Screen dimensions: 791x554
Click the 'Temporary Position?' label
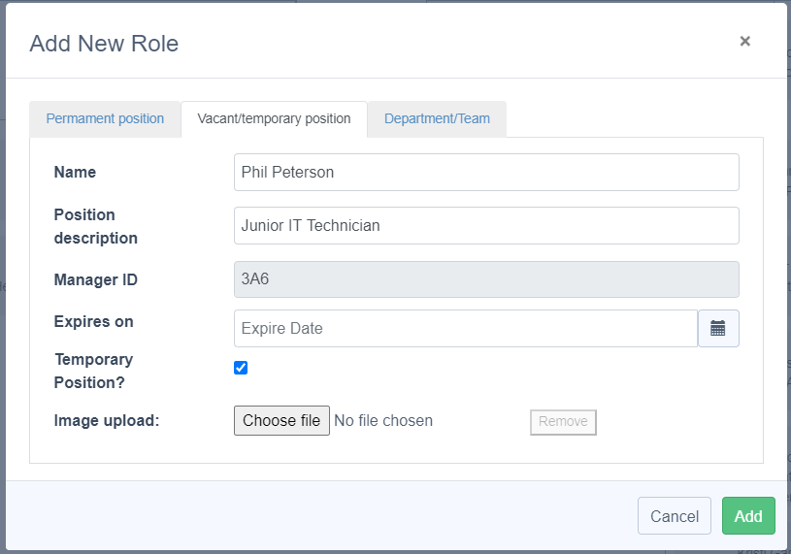pos(93,371)
